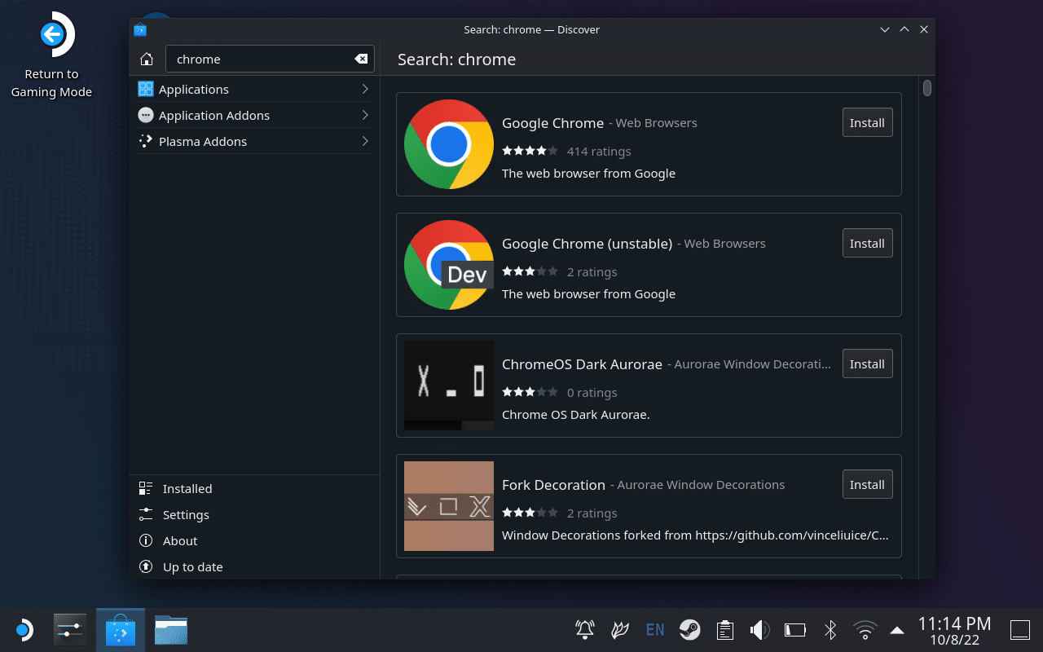The image size is (1043, 652).
Task: Click the show desktop button
Action: coord(1020,630)
